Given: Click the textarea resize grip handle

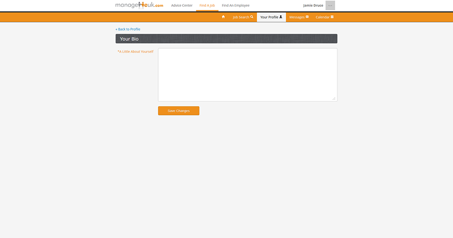Looking at the screenshot, I should click(x=334, y=98).
